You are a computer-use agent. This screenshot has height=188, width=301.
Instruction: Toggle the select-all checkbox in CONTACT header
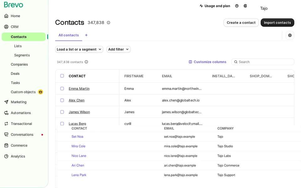tap(62, 76)
